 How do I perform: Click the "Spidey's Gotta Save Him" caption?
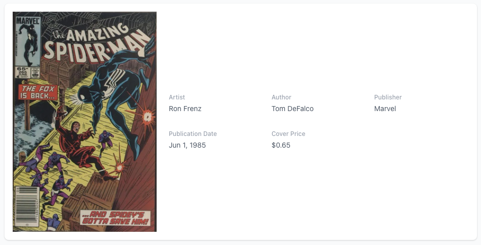(x=116, y=218)
